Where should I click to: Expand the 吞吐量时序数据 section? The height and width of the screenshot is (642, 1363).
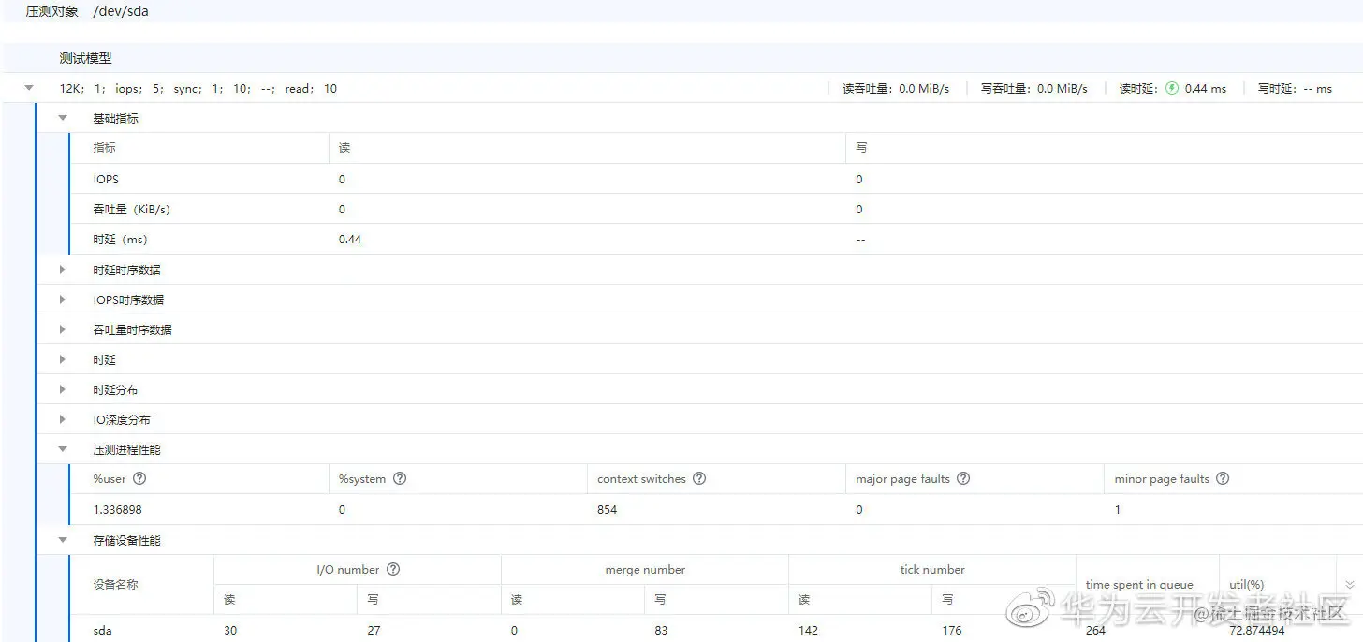[62, 329]
